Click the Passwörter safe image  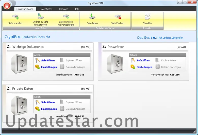(115, 64)
